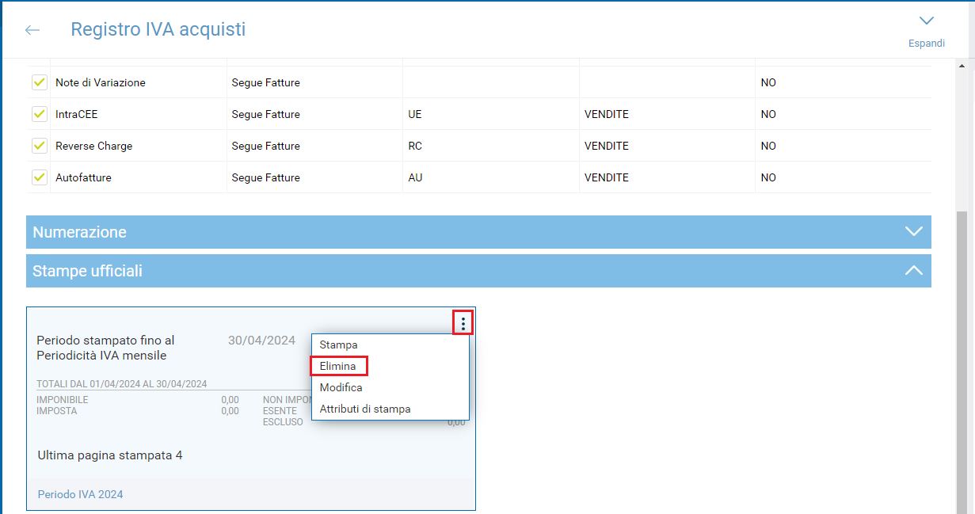The height and width of the screenshot is (514, 975).
Task: Select the 'IntraCEE' row label
Action: pyautogui.click(x=77, y=114)
